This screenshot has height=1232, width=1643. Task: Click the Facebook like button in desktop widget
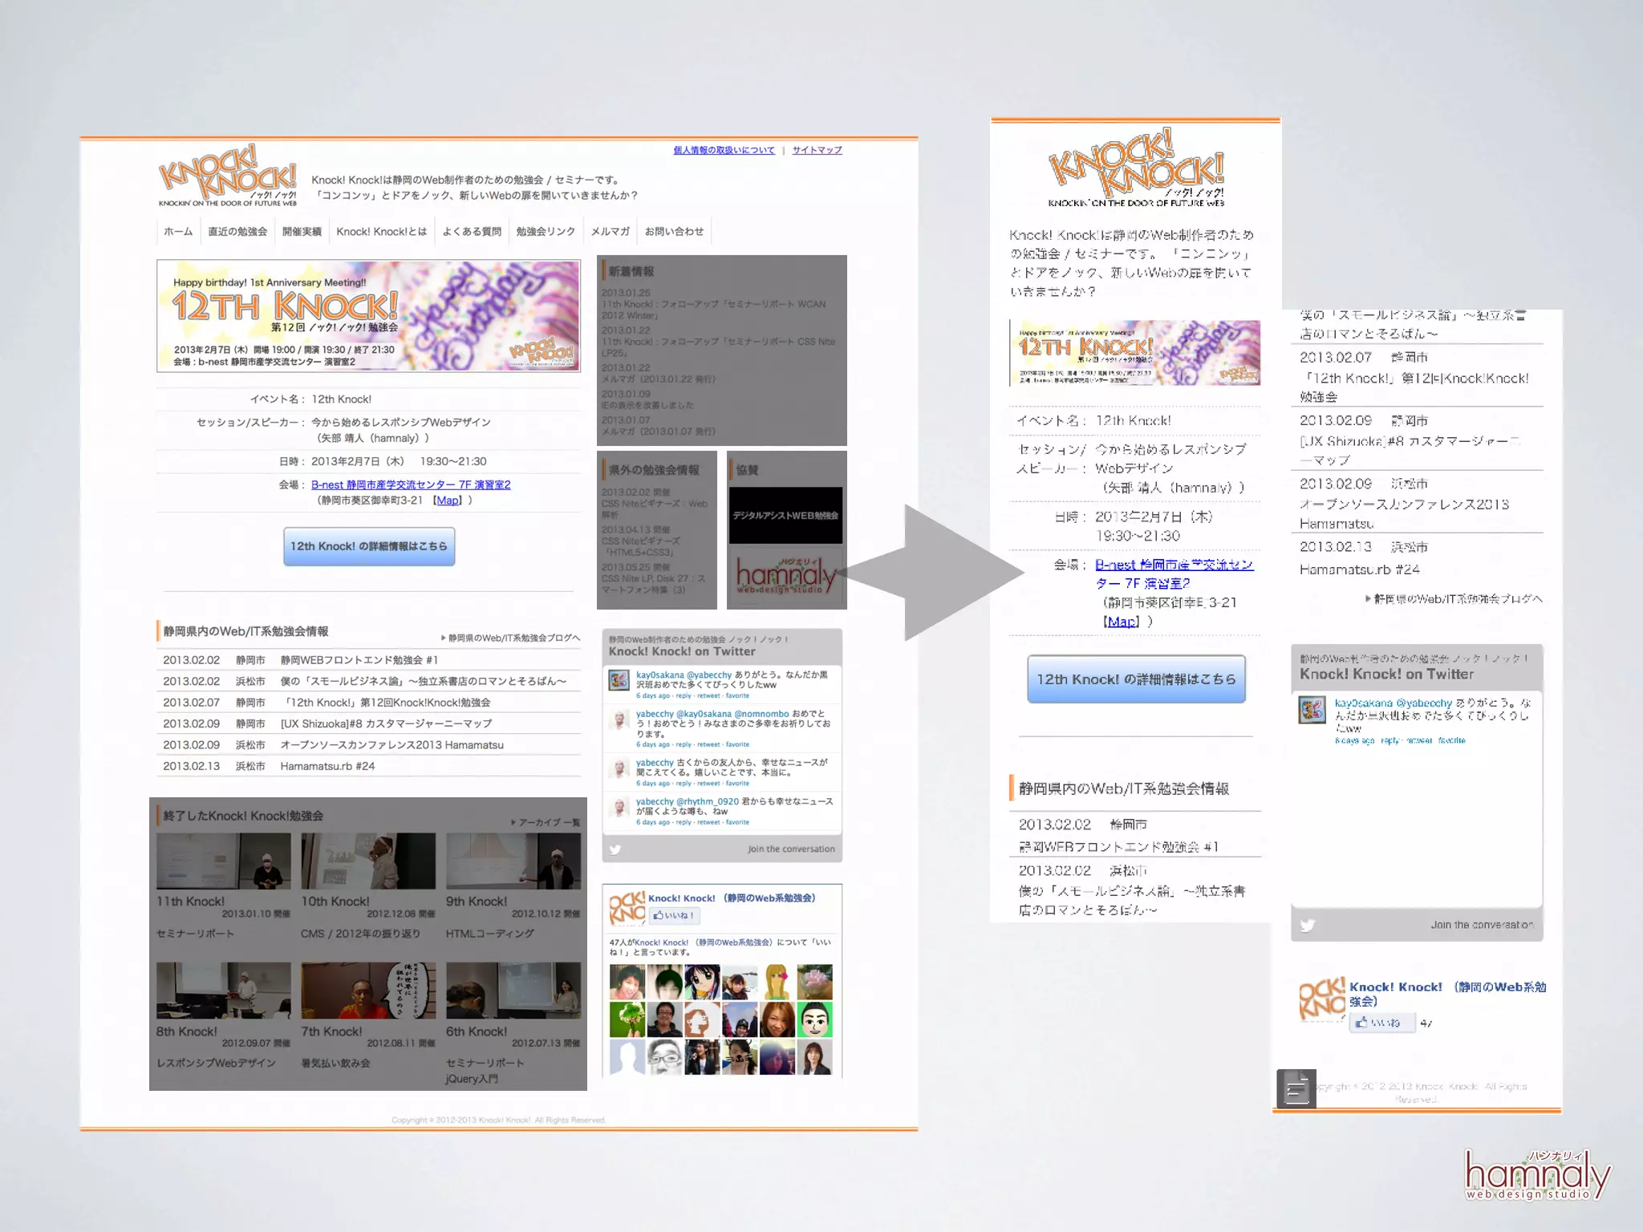click(674, 915)
